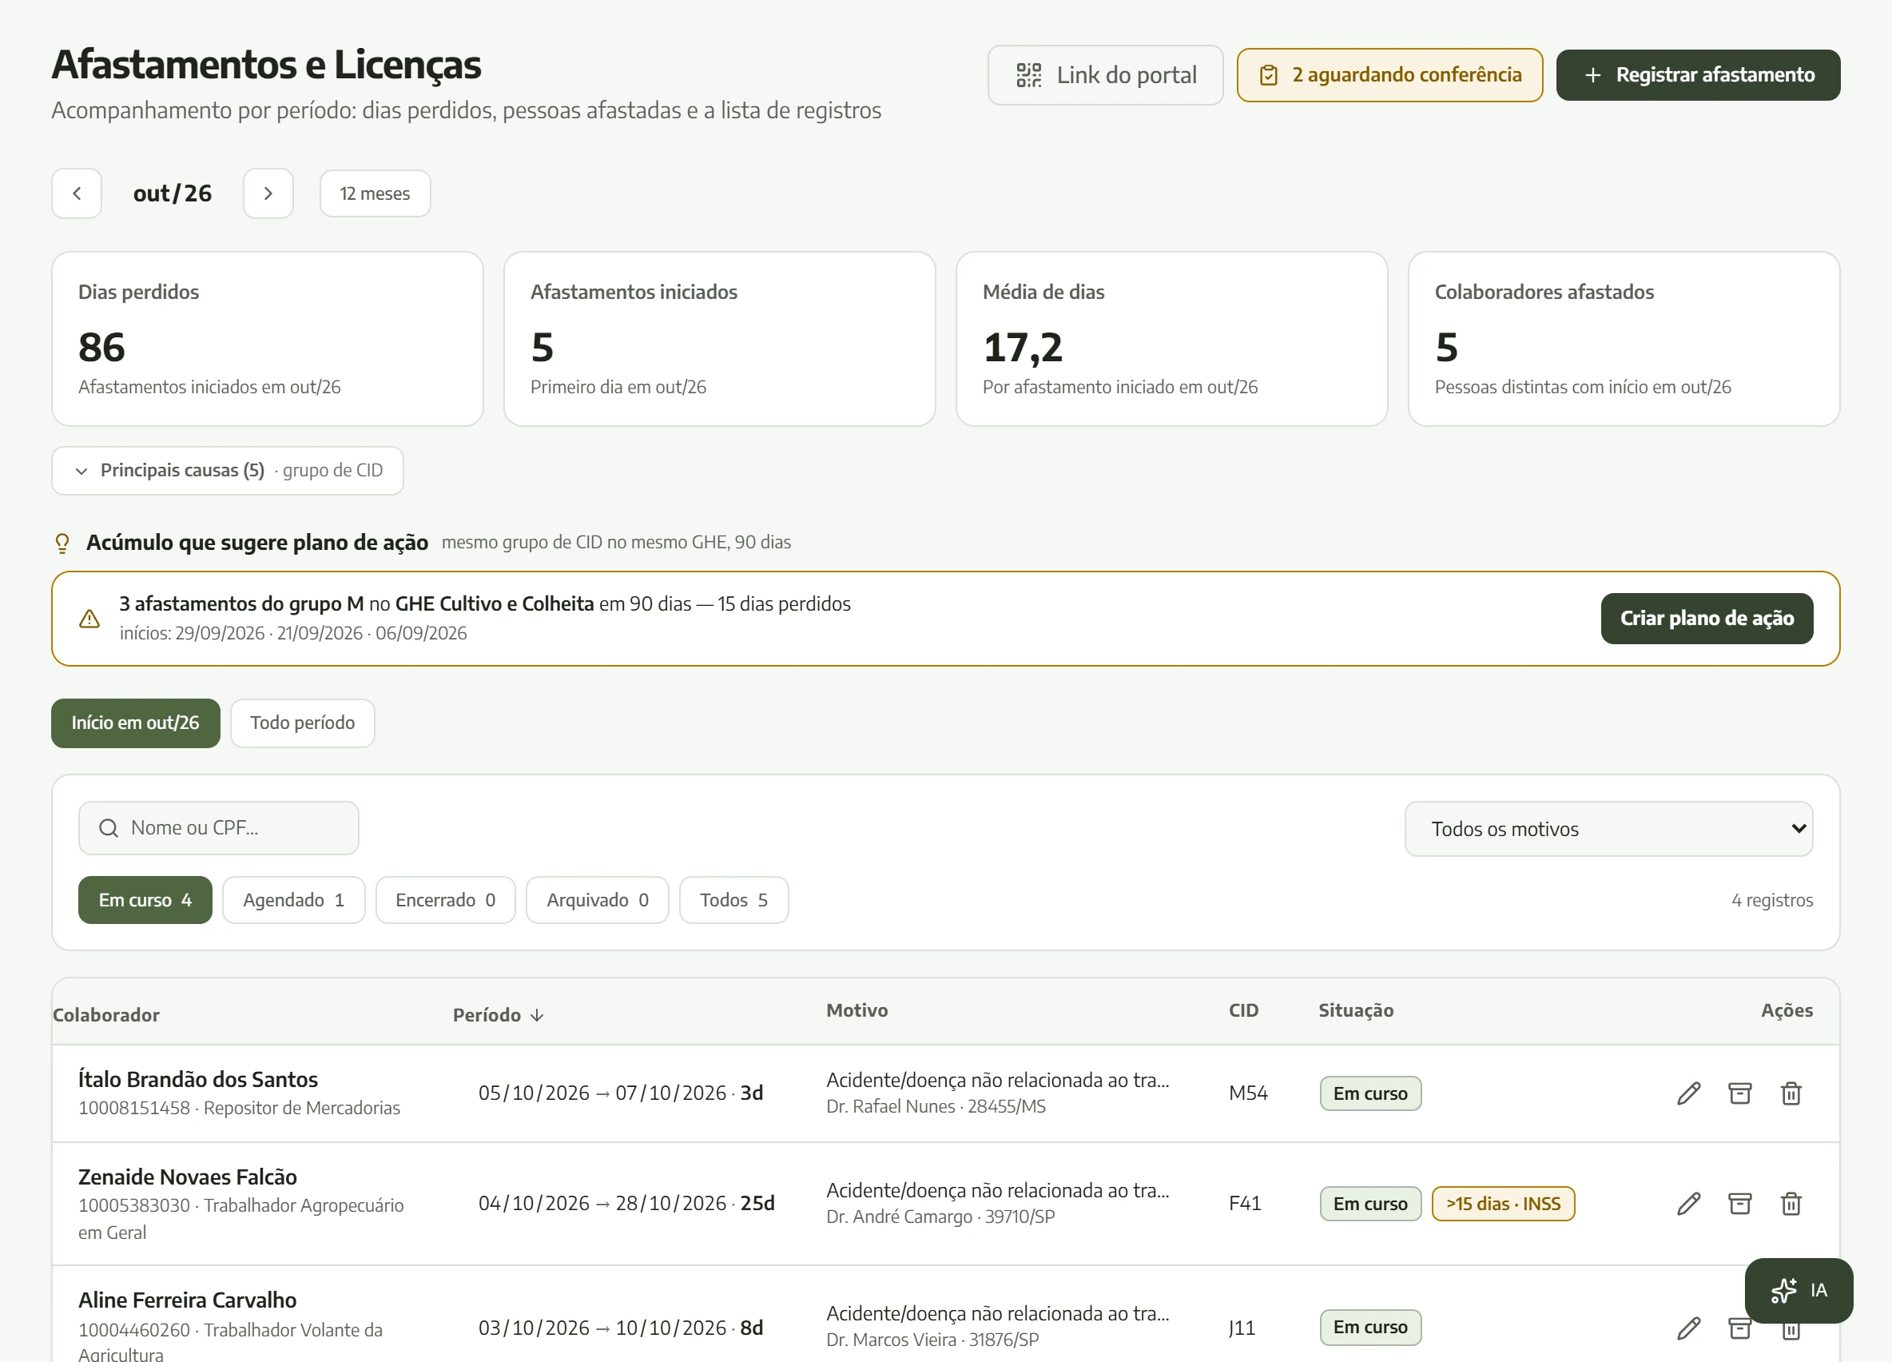
Task: Filter by Arquivado 0
Action: (x=598, y=900)
